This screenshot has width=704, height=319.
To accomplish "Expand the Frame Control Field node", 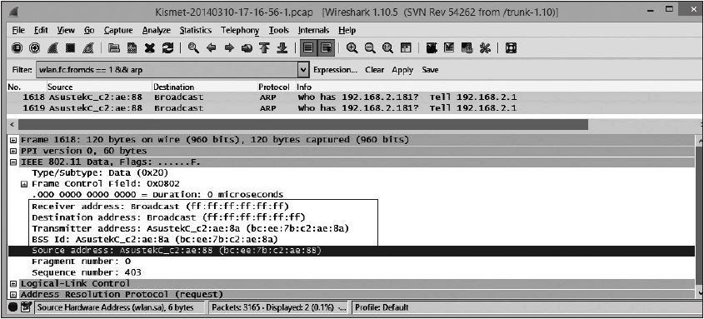I will [x=24, y=184].
